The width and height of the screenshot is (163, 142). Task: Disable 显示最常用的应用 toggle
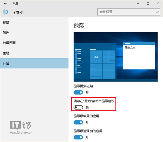coord(78,122)
